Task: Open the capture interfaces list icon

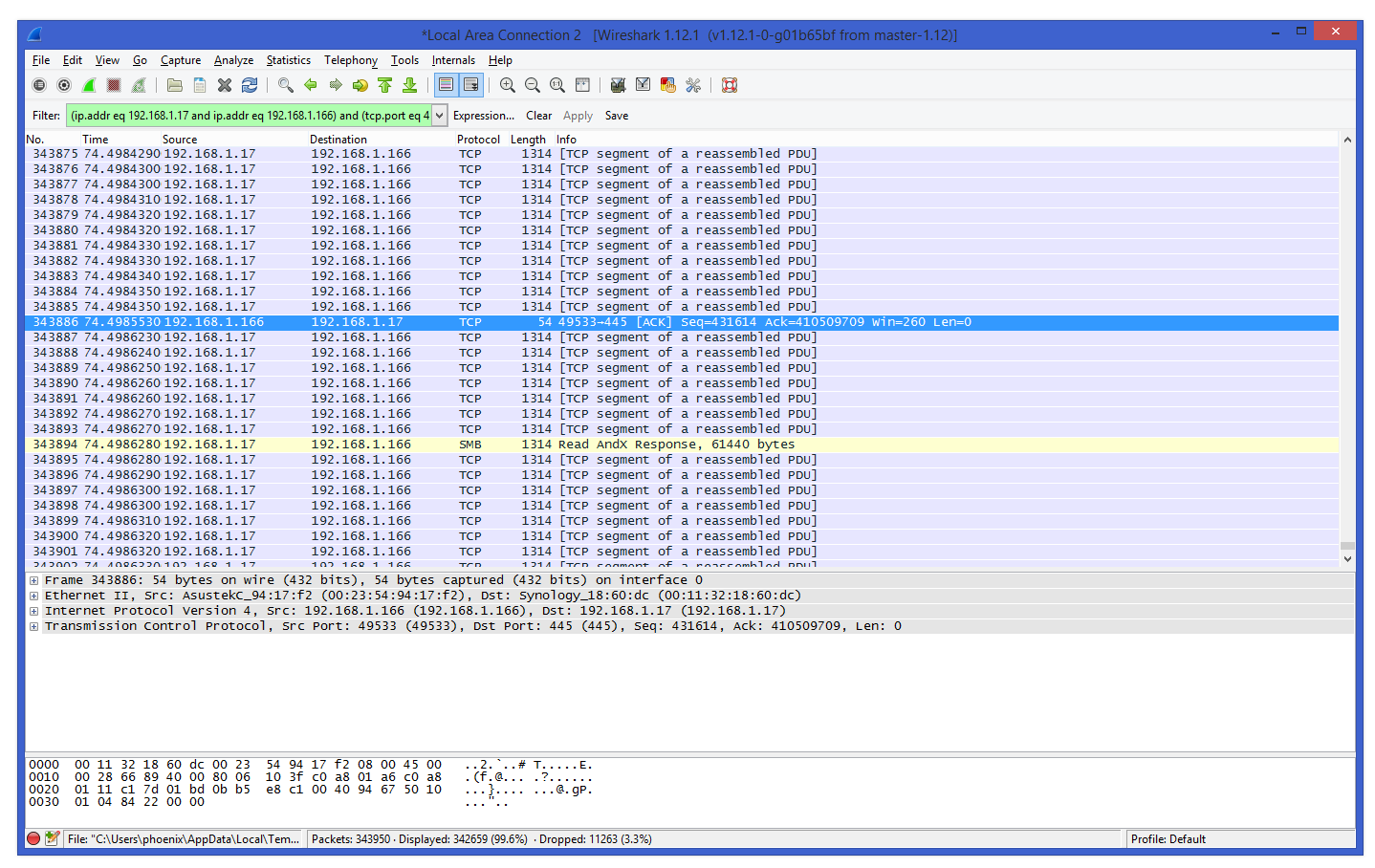Action: coord(39,85)
